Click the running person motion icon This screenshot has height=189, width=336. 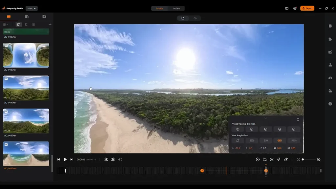pyautogui.click(x=286, y=159)
